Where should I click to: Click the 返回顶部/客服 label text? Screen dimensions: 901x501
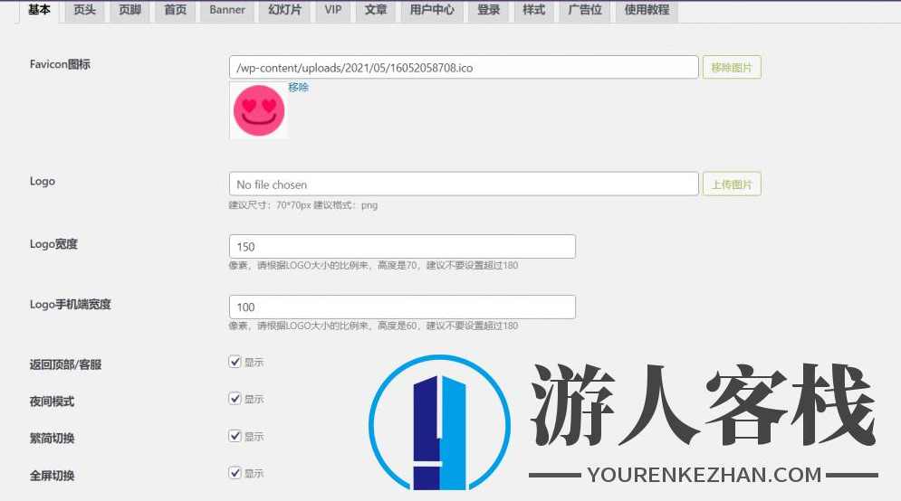[65, 364]
